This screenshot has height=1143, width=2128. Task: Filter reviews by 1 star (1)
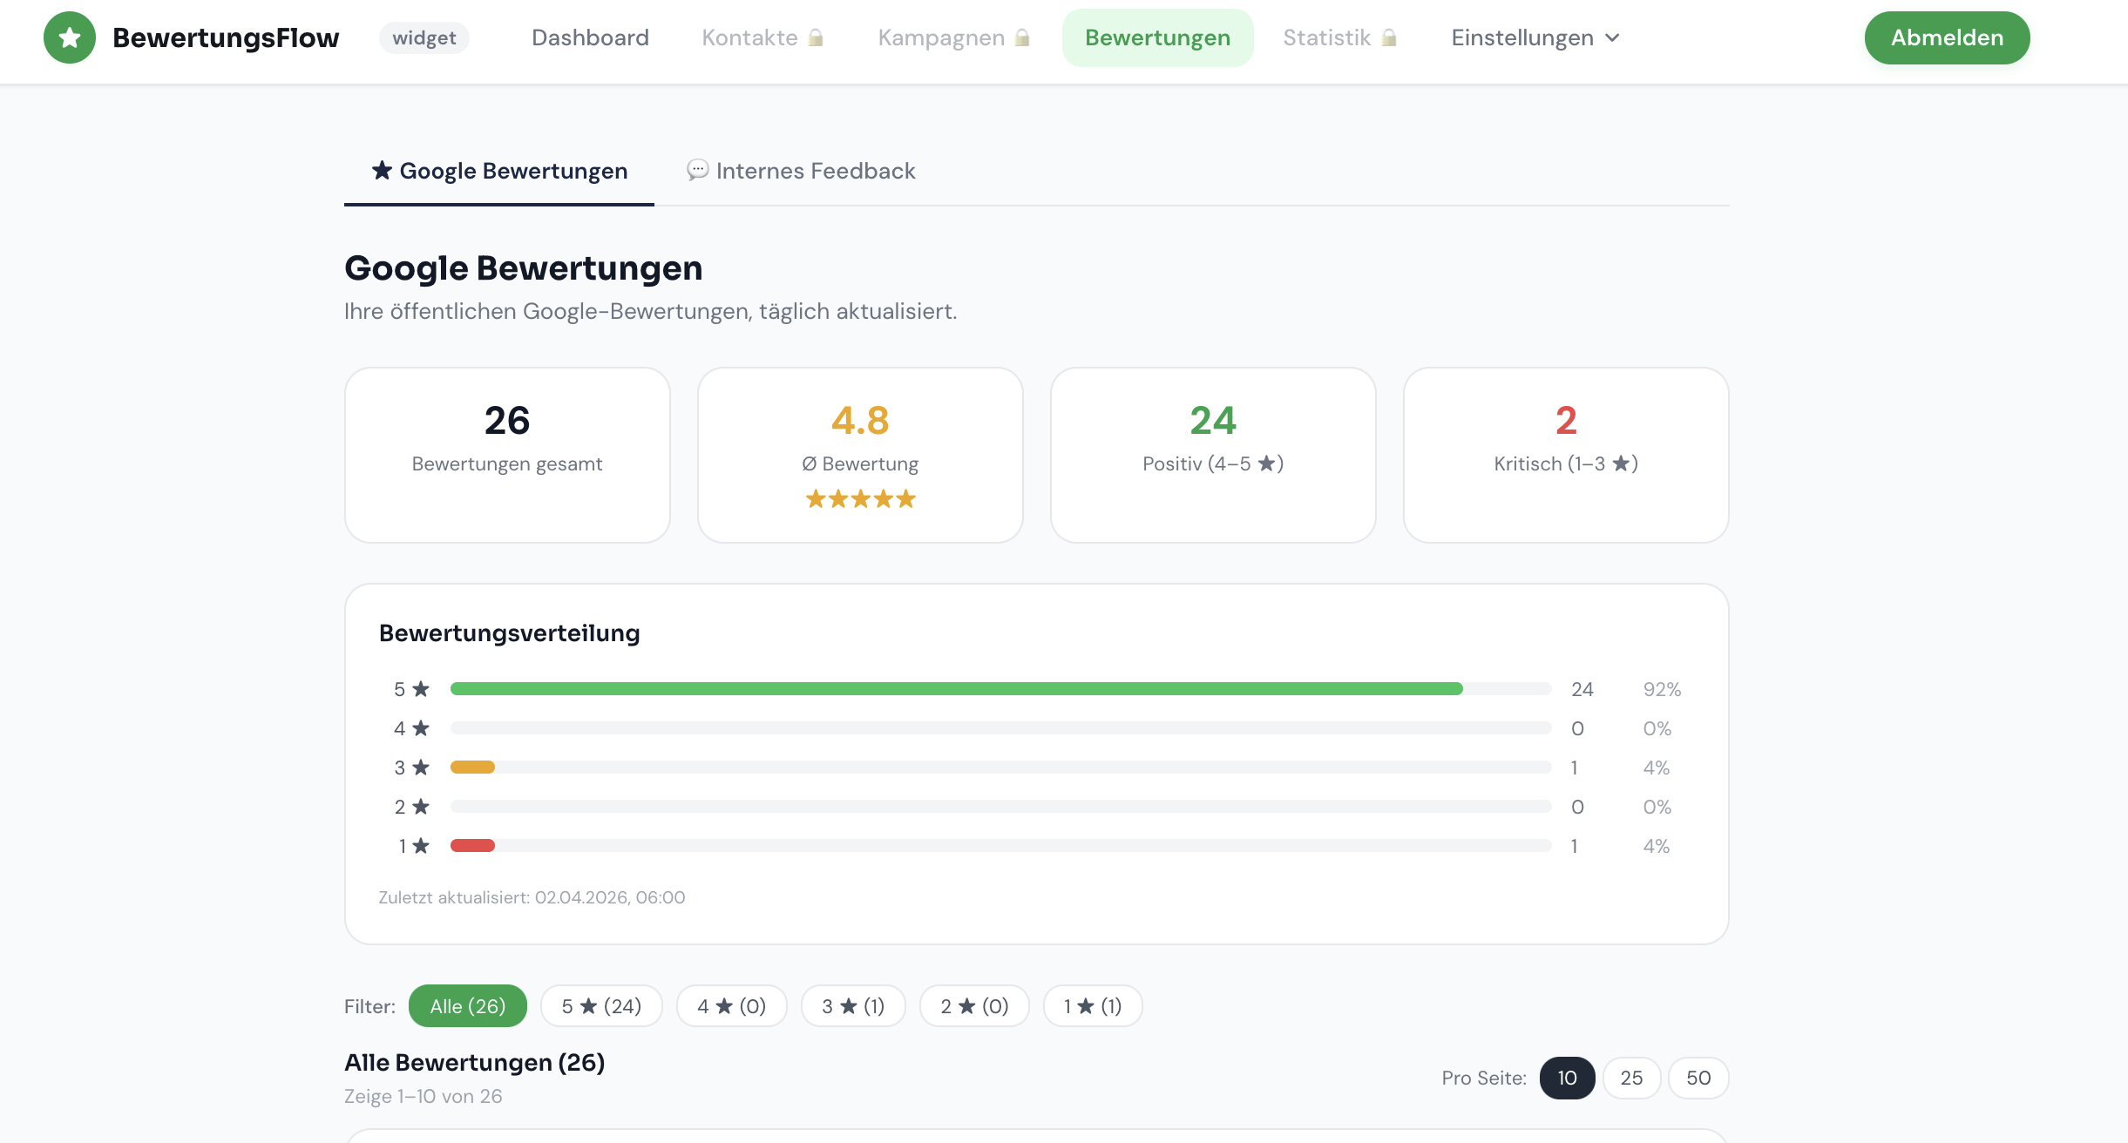coord(1093,1006)
